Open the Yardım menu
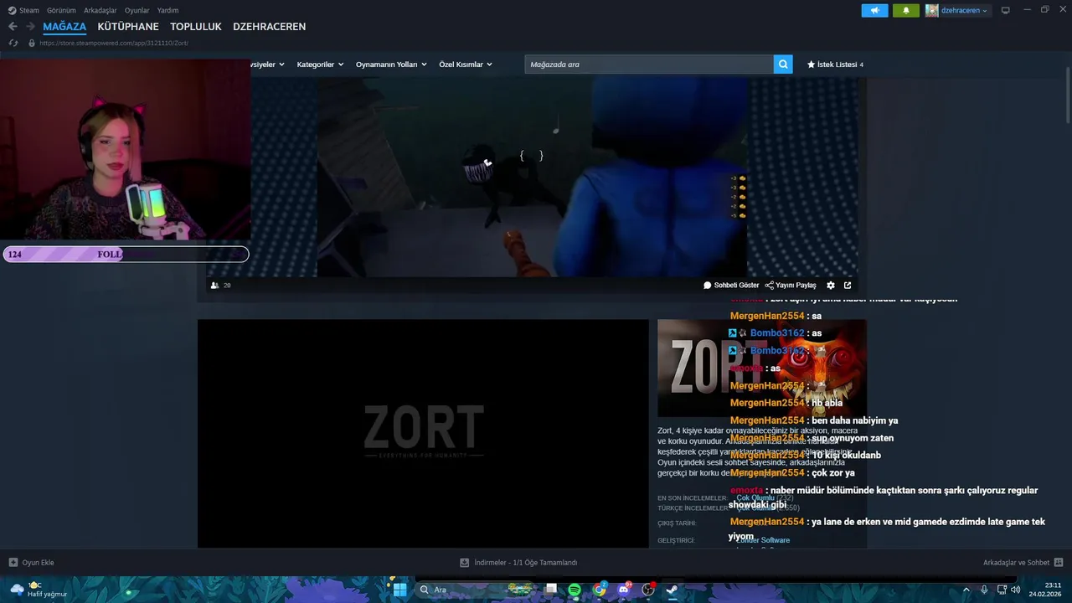 [167, 10]
